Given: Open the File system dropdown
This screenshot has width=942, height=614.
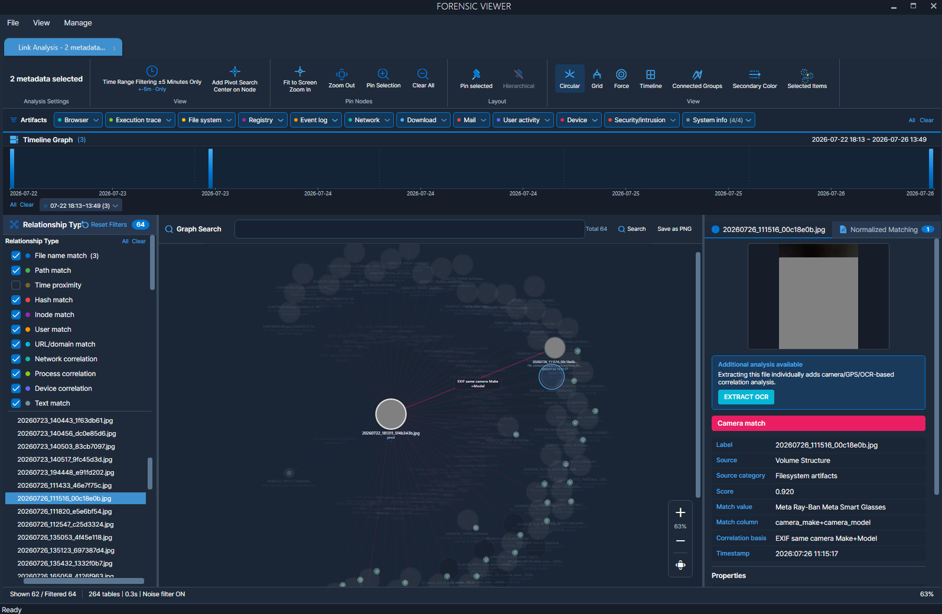Looking at the screenshot, I should (x=207, y=120).
